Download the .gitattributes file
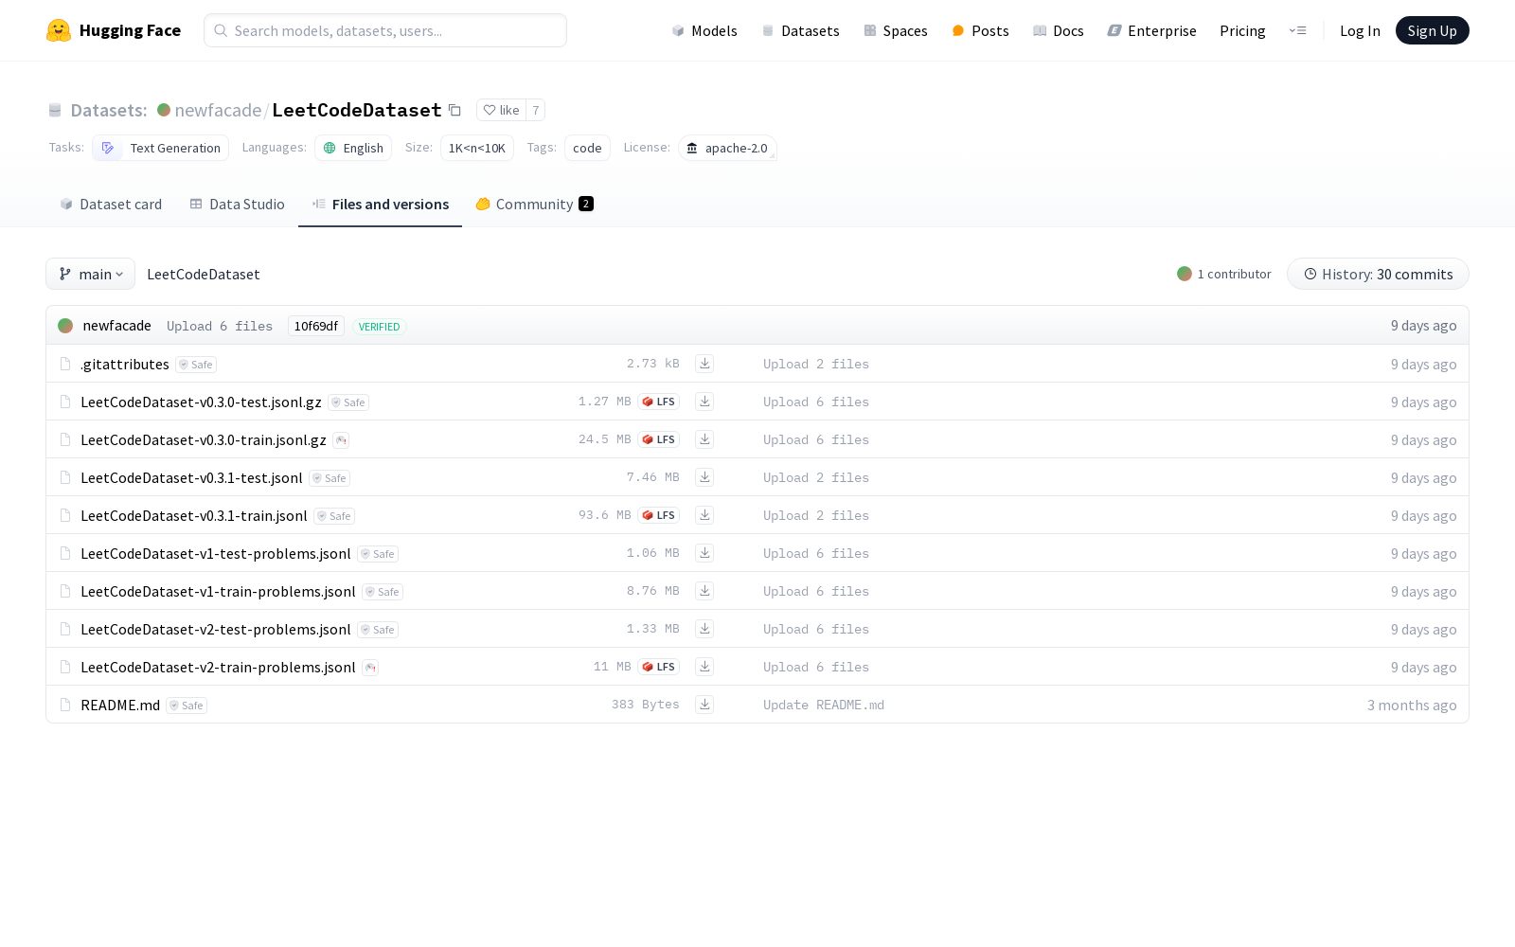 (704, 364)
